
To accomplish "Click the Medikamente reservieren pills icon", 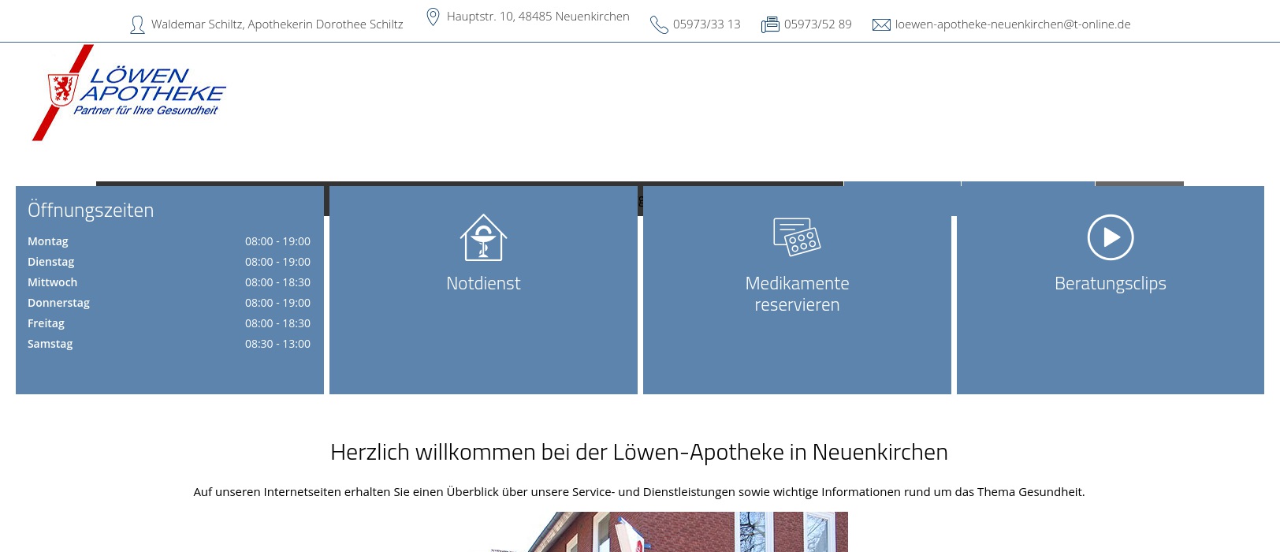I will tap(797, 237).
